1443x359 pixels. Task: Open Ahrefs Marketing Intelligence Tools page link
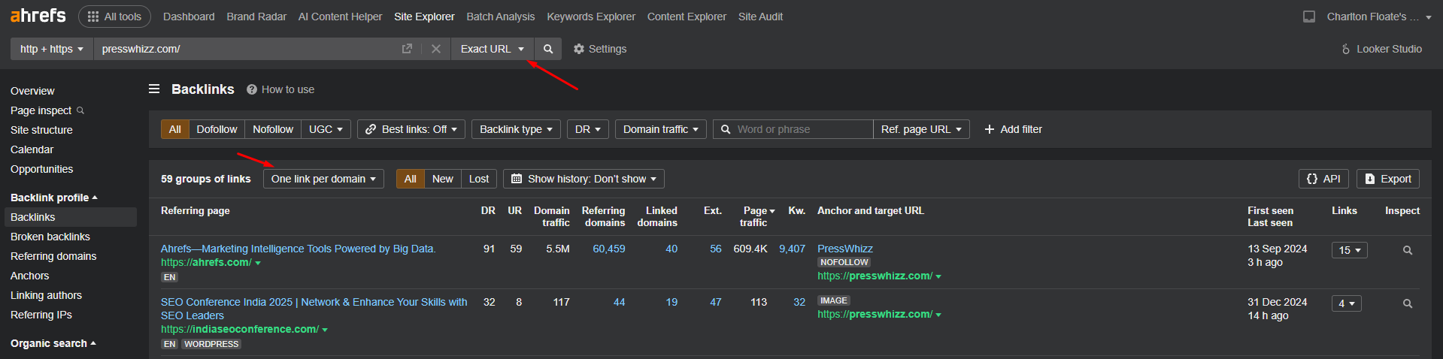[x=299, y=249]
